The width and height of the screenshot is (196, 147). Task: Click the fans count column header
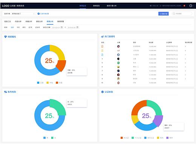click(x=151, y=43)
